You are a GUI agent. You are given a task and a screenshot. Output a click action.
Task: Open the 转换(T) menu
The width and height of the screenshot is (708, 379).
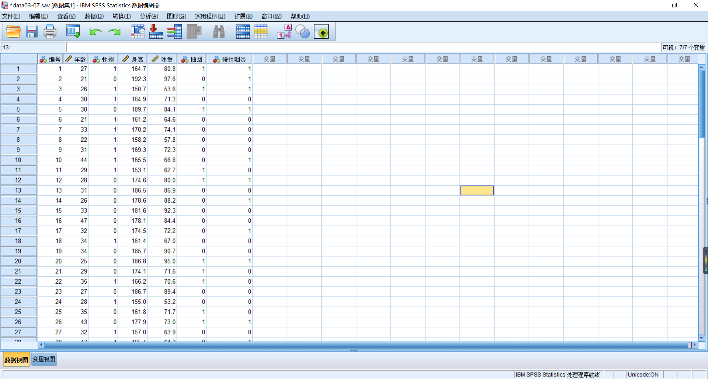point(122,16)
